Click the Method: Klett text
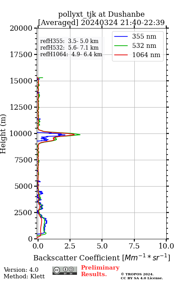The height and width of the screenshot is (281, 175). [x=24, y=276]
